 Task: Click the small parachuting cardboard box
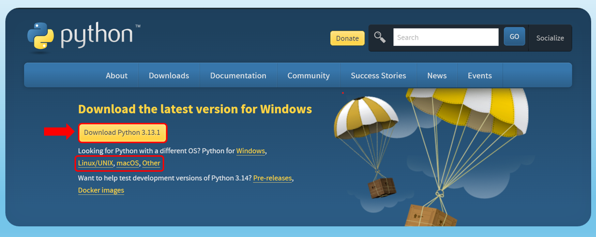coord(382,187)
